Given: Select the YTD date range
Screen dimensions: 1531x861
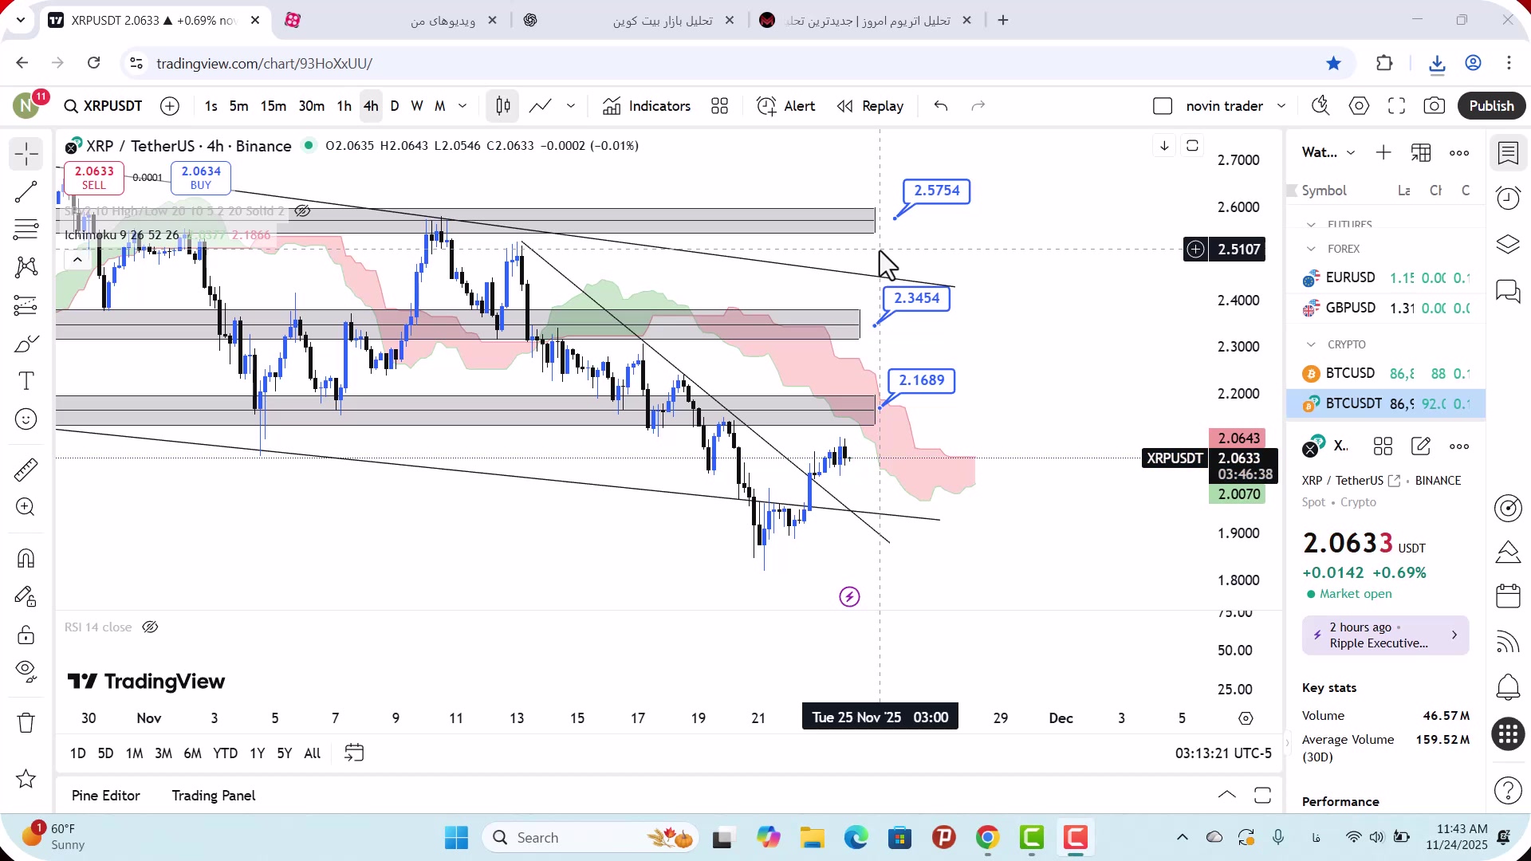Looking at the screenshot, I should (x=226, y=753).
